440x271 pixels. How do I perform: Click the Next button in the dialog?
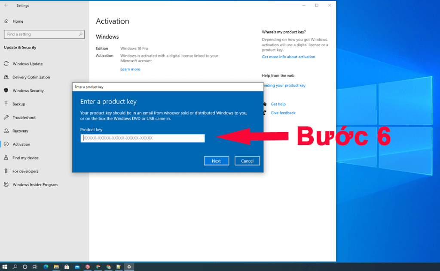pyautogui.click(x=216, y=160)
